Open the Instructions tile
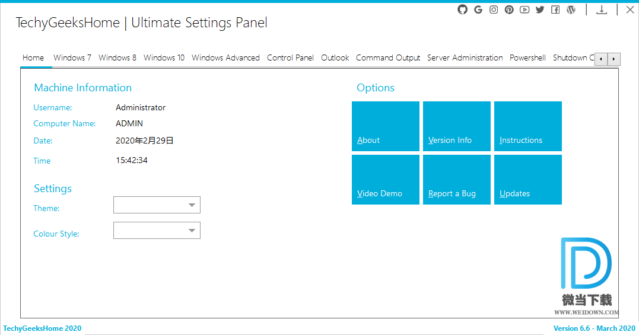The width and height of the screenshot is (639, 335). point(527,126)
